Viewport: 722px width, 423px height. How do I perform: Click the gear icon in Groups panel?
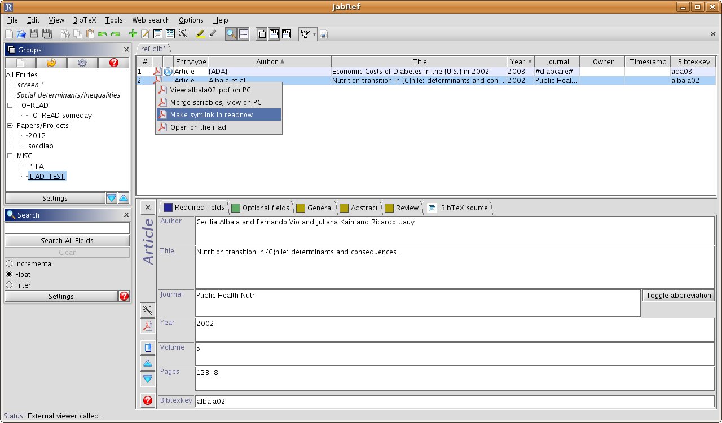click(82, 63)
